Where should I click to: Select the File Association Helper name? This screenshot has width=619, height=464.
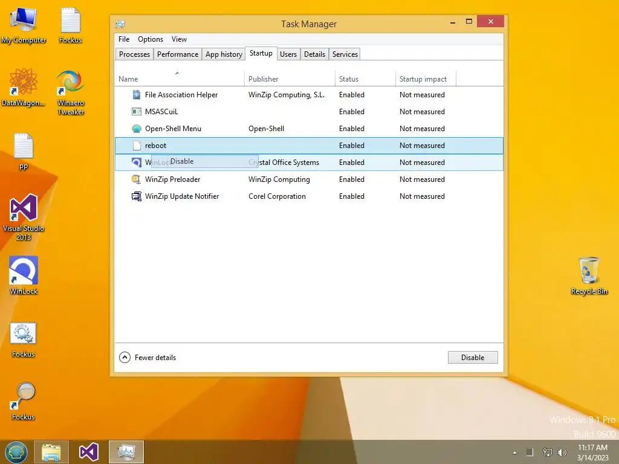181,95
